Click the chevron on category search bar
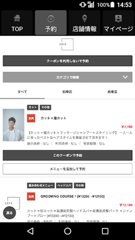This screenshot has height=240, width=135. click(125, 77)
